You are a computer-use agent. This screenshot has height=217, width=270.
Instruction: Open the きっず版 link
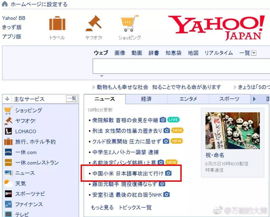(x=12, y=27)
